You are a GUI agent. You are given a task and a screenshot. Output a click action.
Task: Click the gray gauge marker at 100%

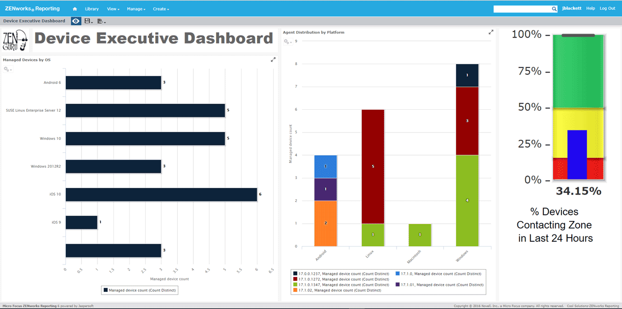point(577,35)
